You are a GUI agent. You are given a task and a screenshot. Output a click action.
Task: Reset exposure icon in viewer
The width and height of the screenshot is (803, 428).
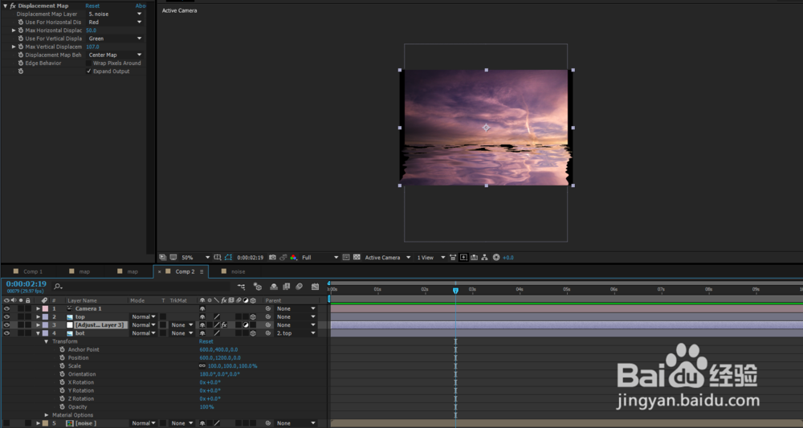point(495,258)
